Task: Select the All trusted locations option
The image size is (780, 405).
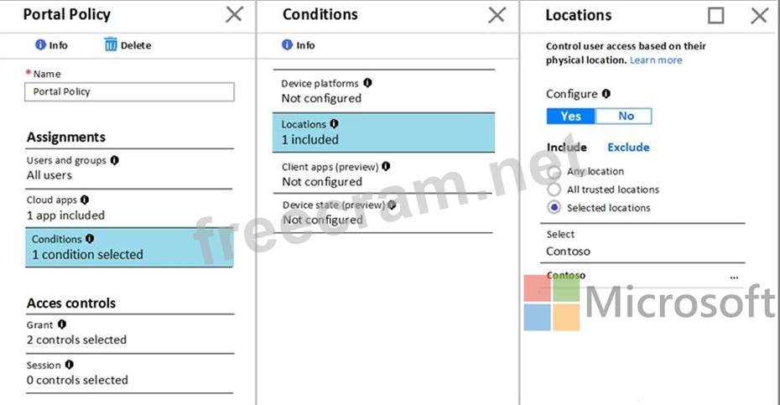Action: pos(554,190)
